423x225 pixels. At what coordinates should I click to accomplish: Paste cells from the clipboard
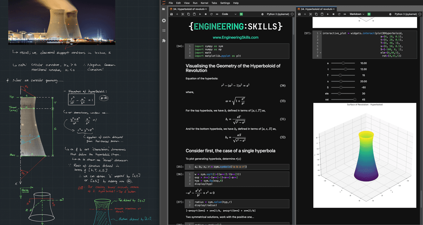click(x=195, y=14)
